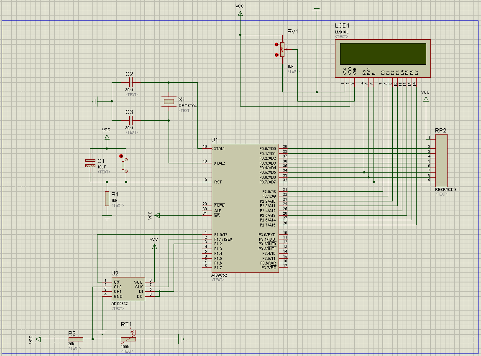Click the red actuator dot on reset switch
The image size is (481, 356).
click(121, 156)
